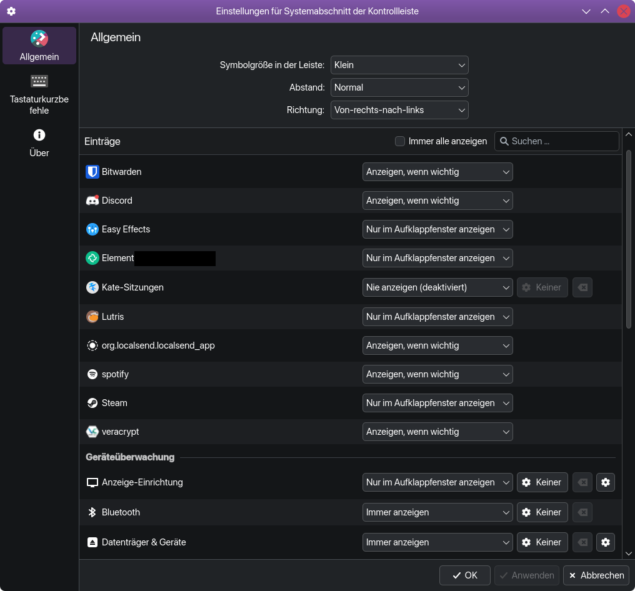
Task: Confirm with the OK button
Action: pyautogui.click(x=465, y=575)
